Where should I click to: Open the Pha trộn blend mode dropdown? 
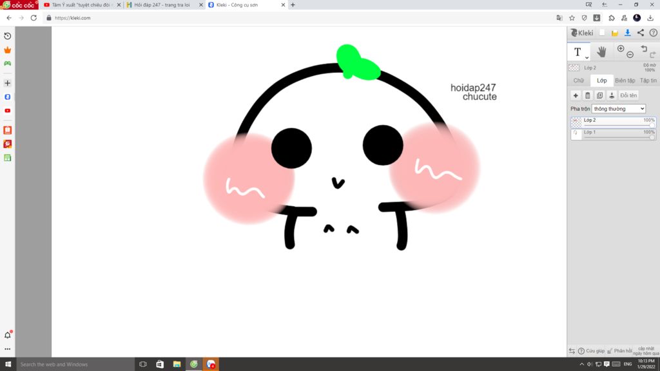pos(618,109)
